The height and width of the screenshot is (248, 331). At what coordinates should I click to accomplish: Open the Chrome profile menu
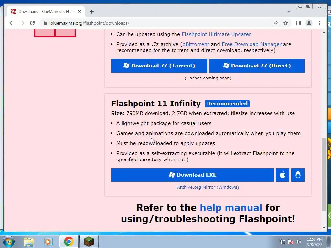(x=309, y=23)
